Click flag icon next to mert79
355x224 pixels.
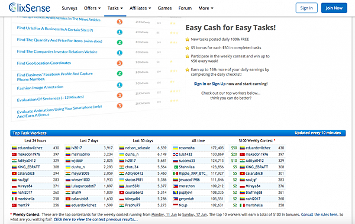click(x=14, y=205)
